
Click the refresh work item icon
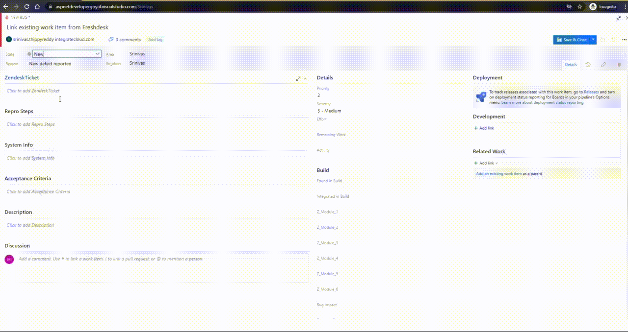click(603, 40)
